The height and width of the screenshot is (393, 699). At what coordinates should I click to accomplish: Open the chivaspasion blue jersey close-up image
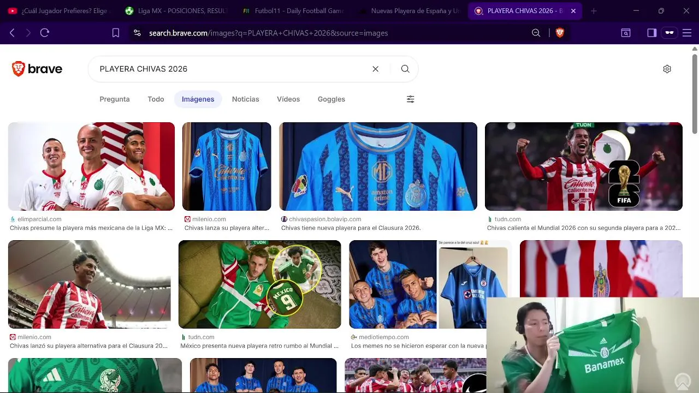378,166
